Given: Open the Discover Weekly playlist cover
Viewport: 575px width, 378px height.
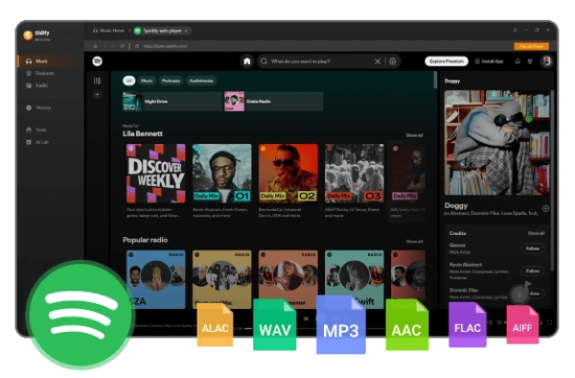Looking at the screenshot, I should (156, 174).
